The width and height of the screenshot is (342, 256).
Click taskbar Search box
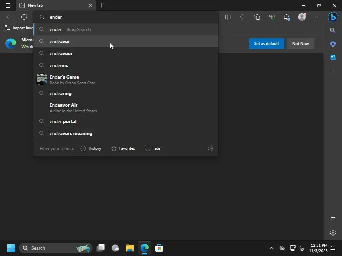56,248
